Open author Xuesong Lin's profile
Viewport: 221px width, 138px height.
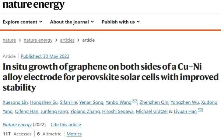15,102
